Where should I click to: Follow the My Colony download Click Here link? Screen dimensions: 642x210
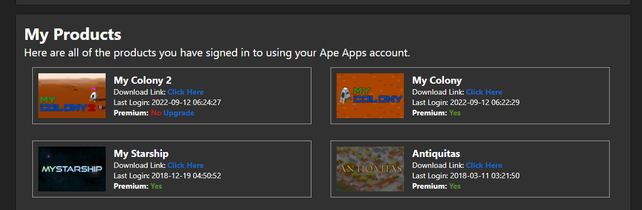click(484, 92)
